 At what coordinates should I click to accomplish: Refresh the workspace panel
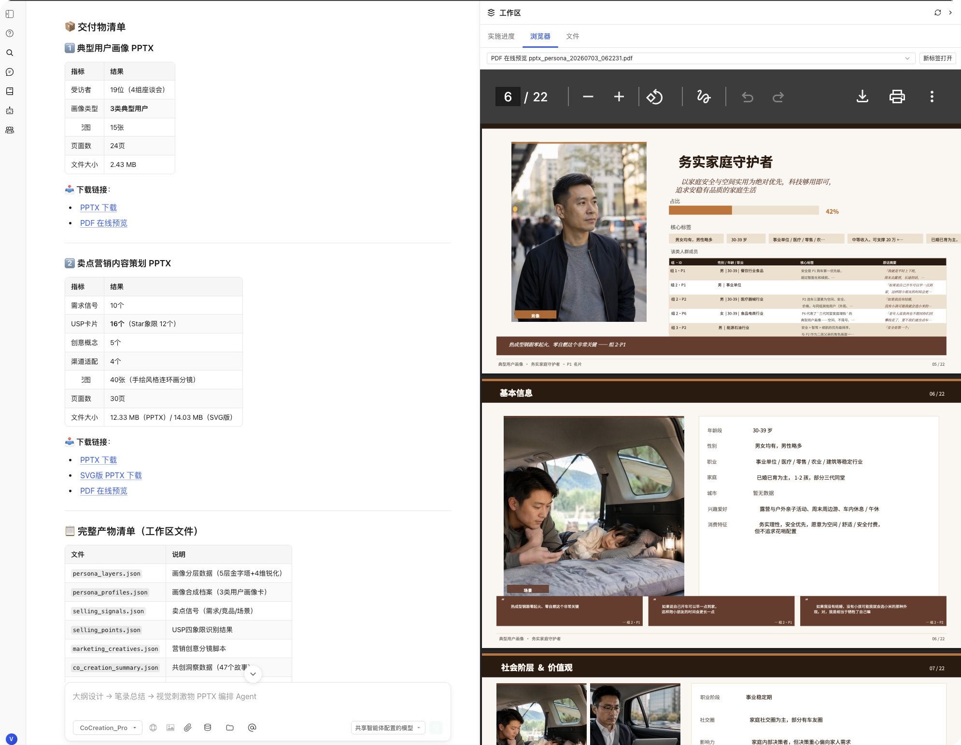[938, 13]
